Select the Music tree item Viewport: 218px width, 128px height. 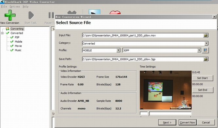(x=18, y=50)
